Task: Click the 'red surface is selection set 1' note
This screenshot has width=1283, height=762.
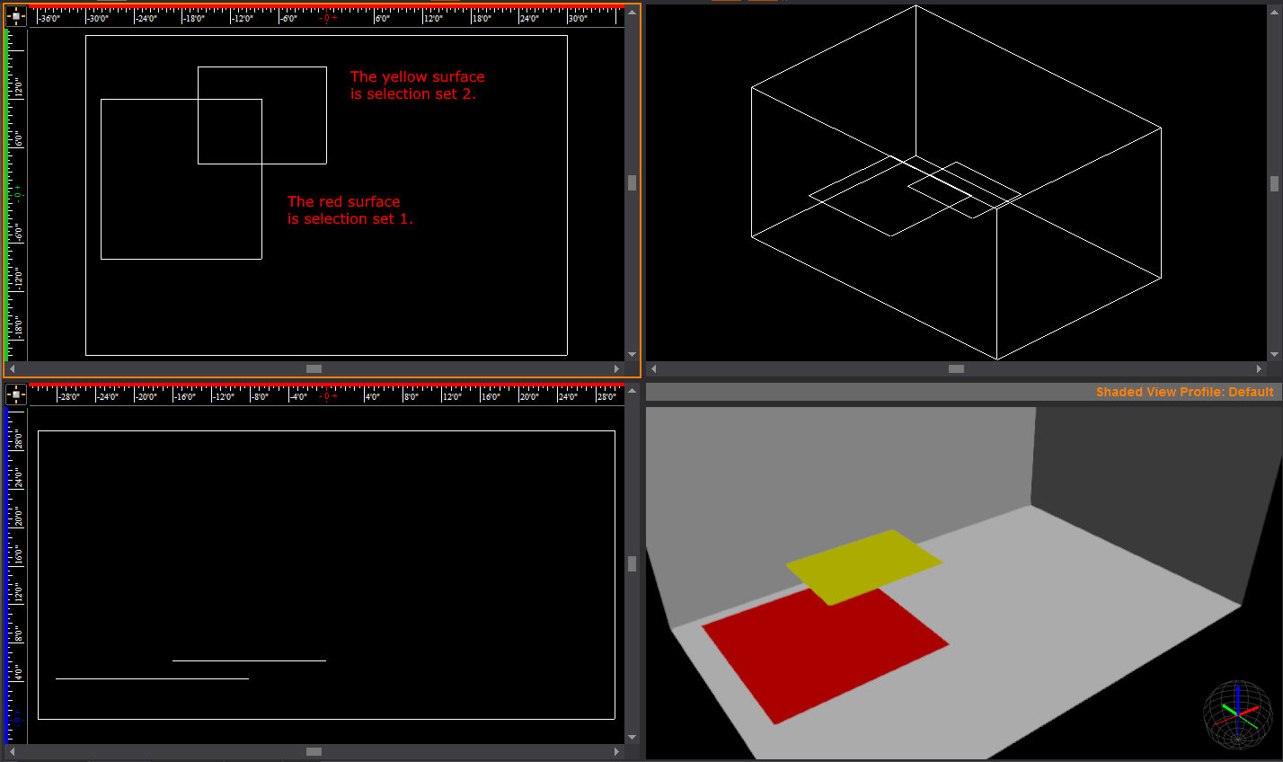Action: tap(350, 210)
